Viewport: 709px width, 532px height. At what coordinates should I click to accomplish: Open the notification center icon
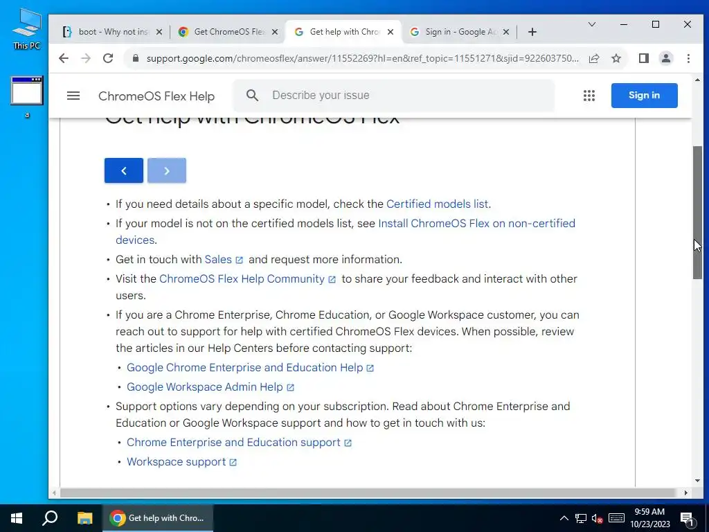pyautogui.click(x=687, y=518)
